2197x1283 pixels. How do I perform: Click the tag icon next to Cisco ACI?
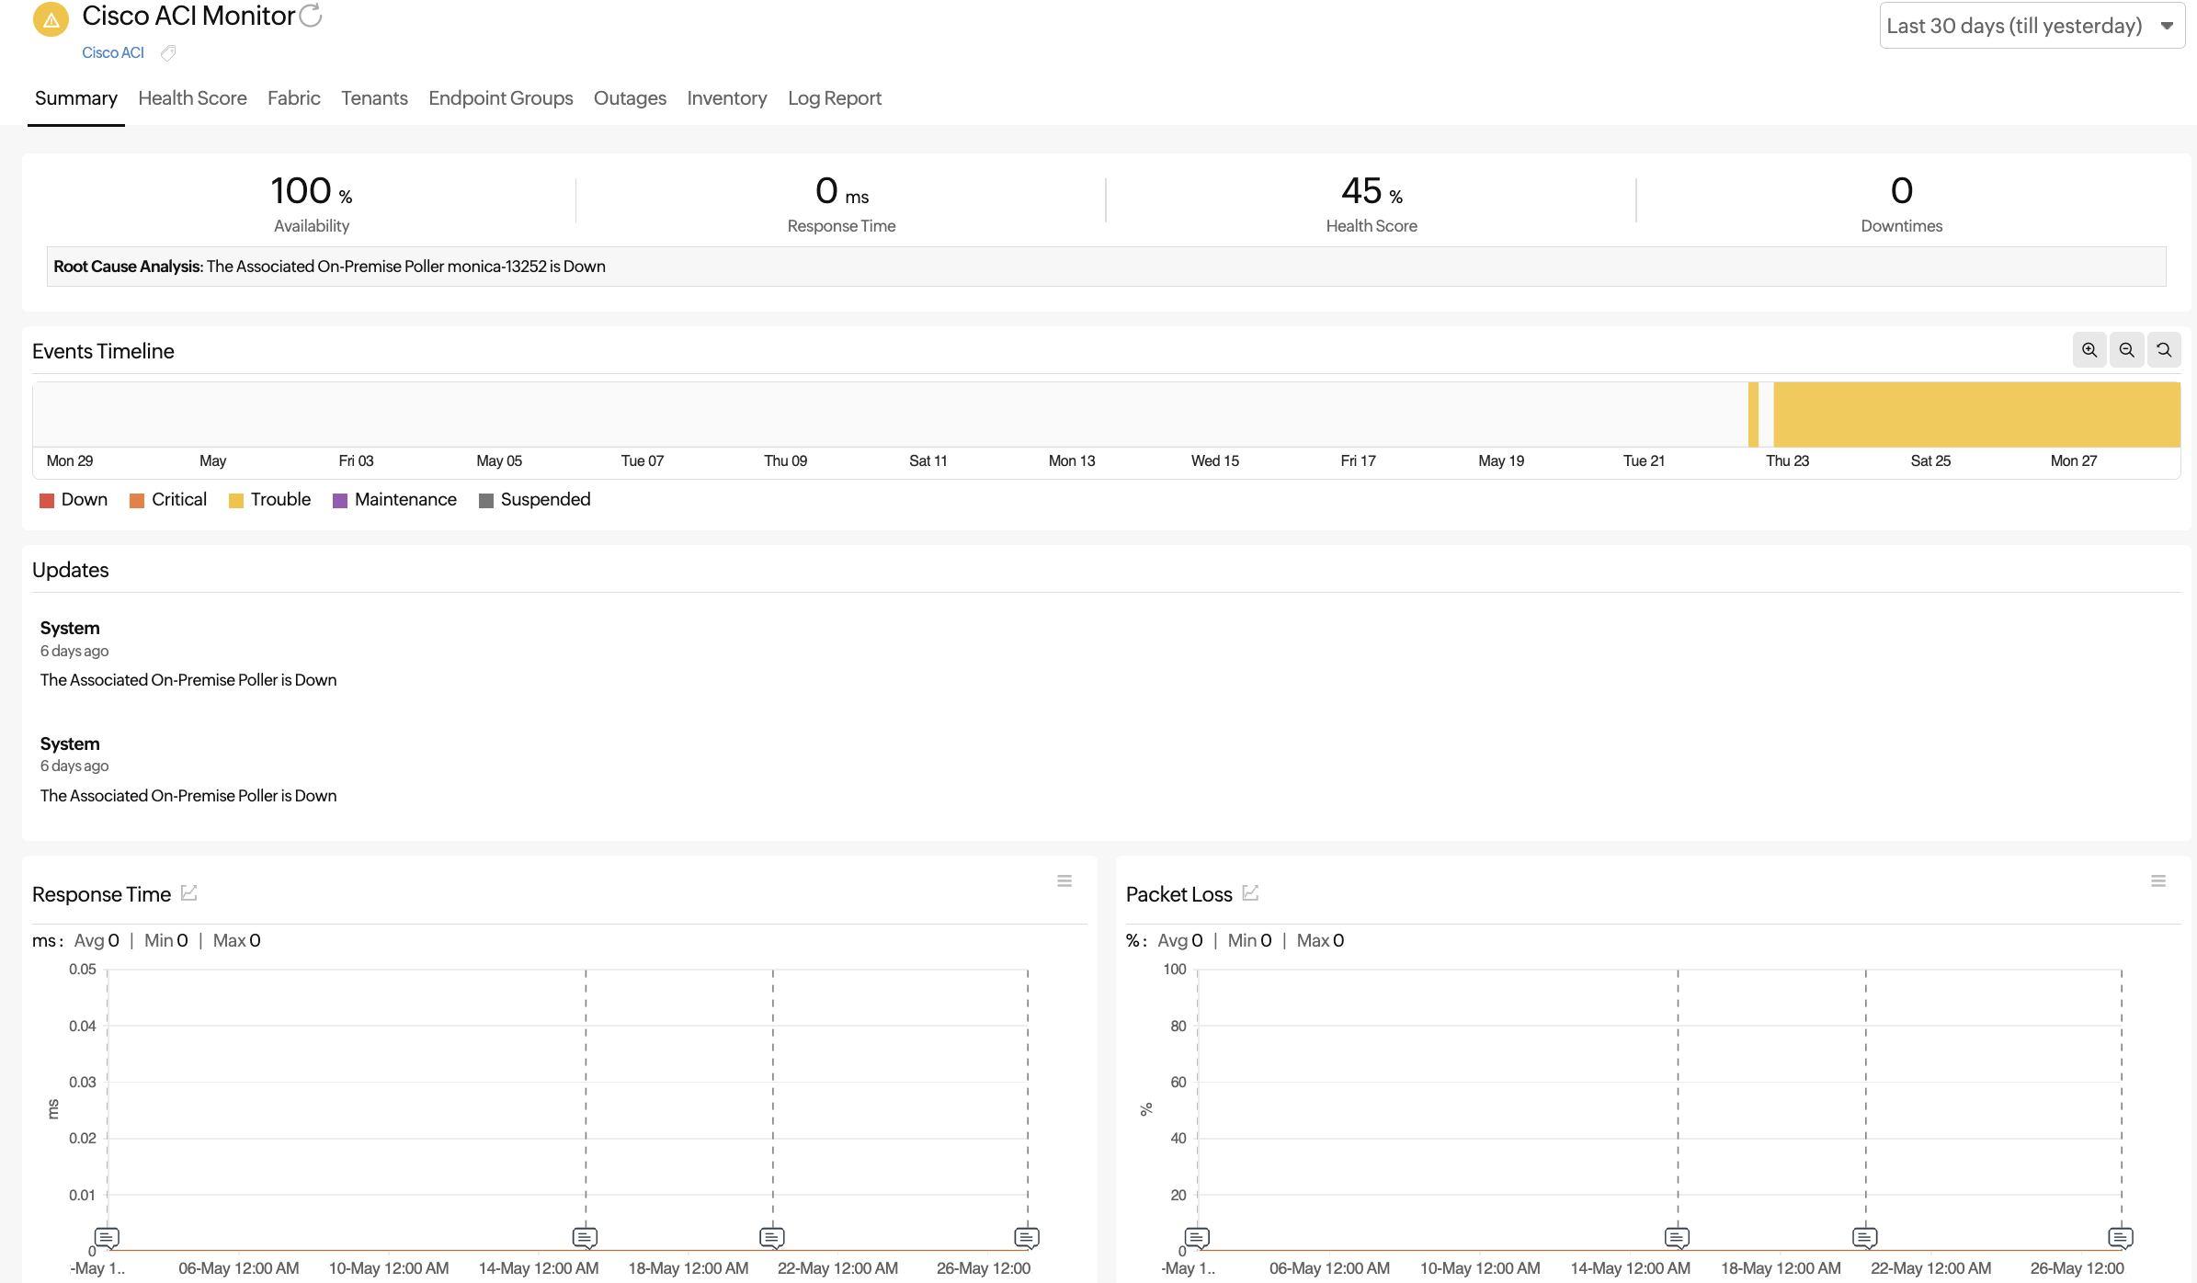[x=168, y=53]
